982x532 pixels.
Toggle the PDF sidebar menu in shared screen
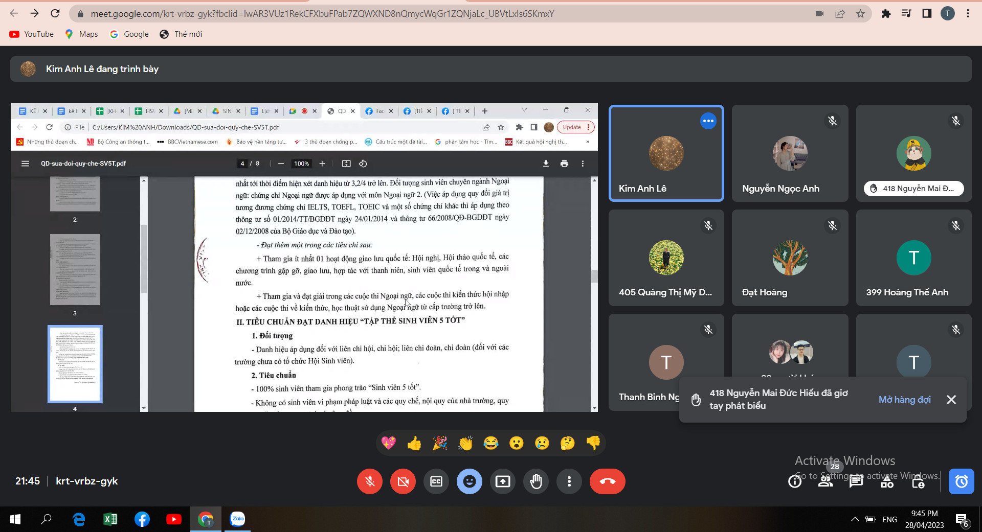[x=25, y=164]
